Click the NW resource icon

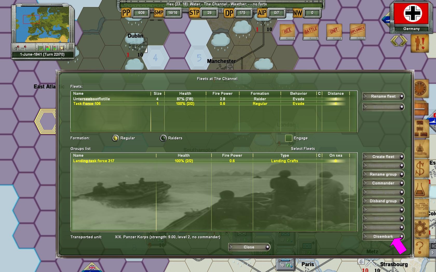click(297, 13)
